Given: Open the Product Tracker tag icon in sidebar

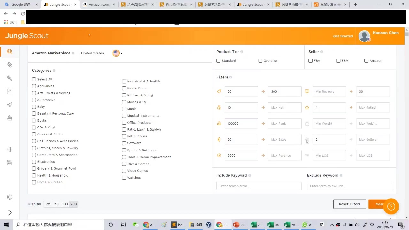Looking at the screenshot, I should click(x=10, y=65).
